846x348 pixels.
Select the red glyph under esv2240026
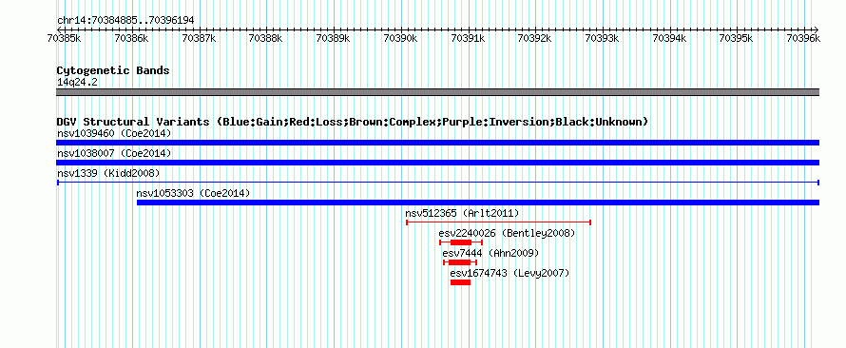461,242
